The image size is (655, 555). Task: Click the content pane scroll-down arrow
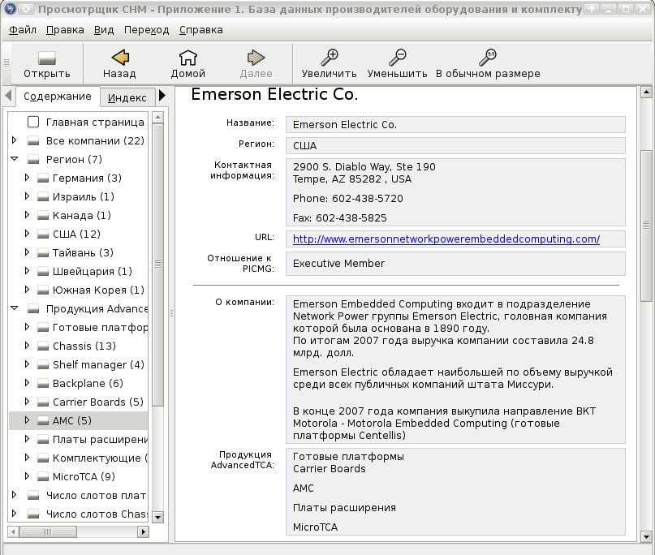pos(646,536)
